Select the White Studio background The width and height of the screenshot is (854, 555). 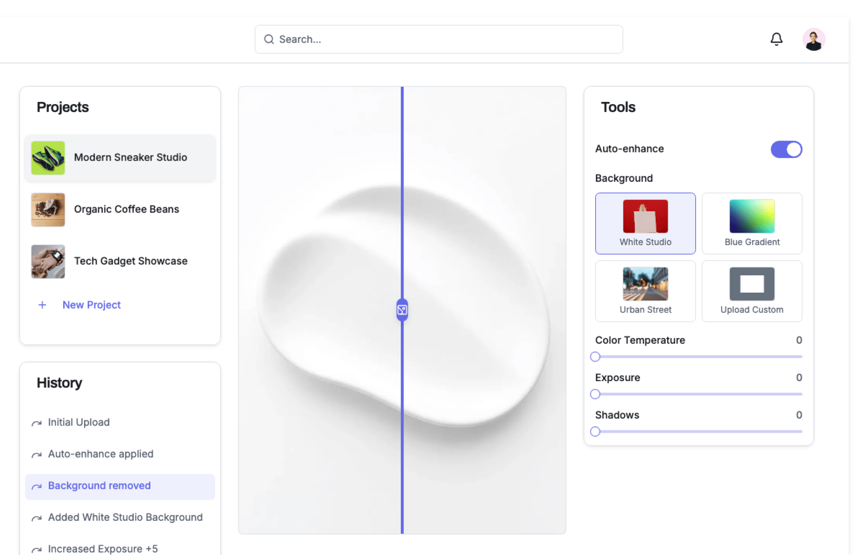(645, 223)
